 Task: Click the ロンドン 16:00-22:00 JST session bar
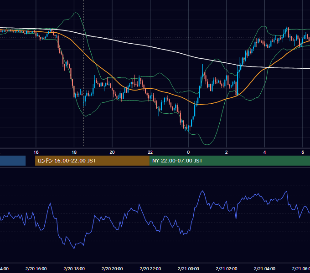(92, 161)
